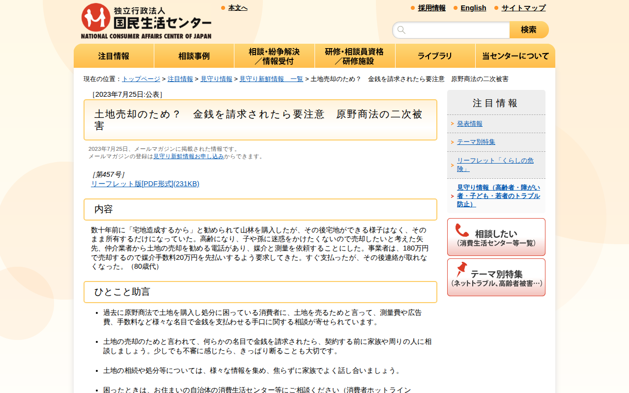Open テーマ別特集 sidebar link
The width and height of the screenshot is (629, 393).
476,142
